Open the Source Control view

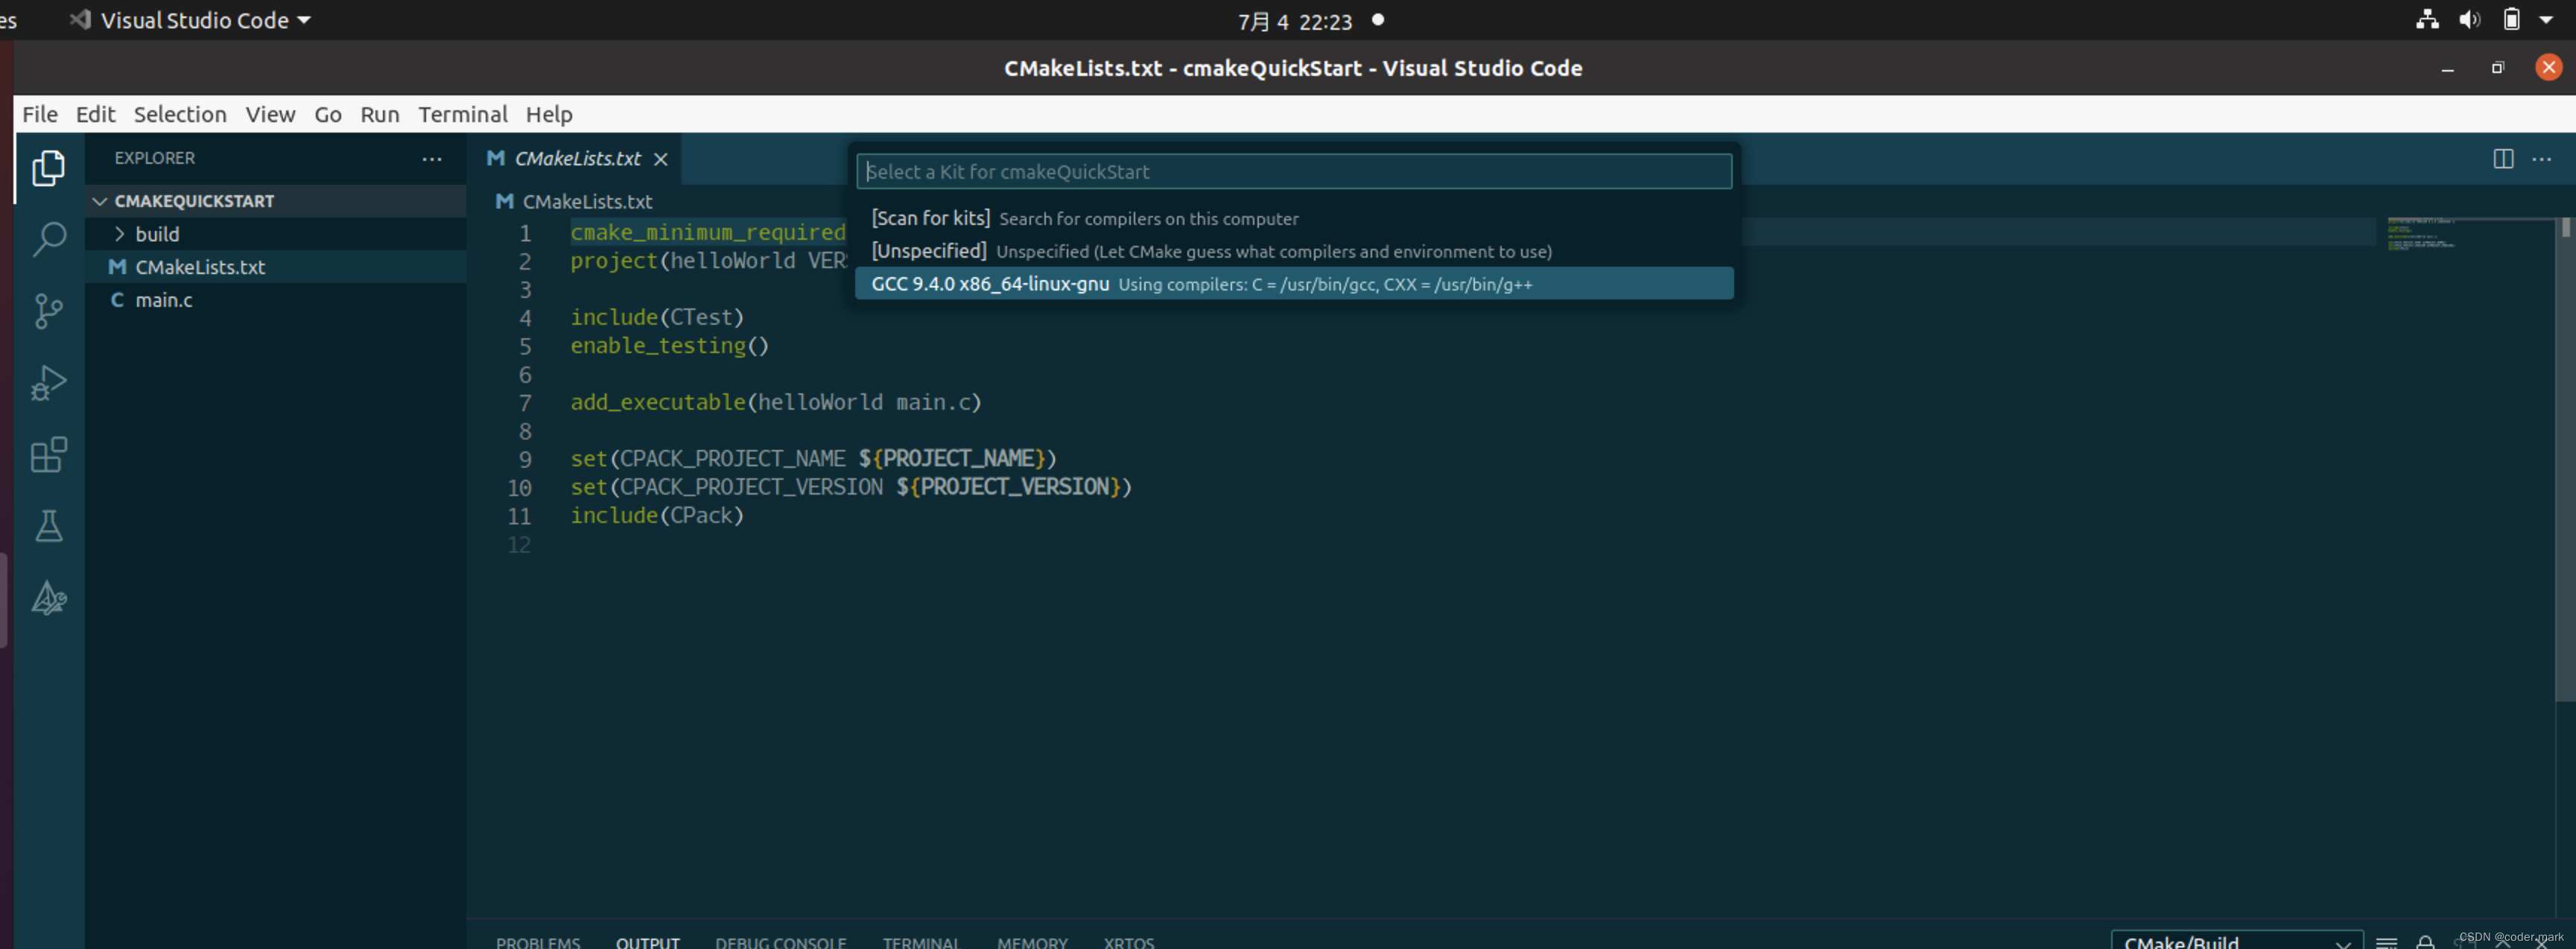[48, 311]
